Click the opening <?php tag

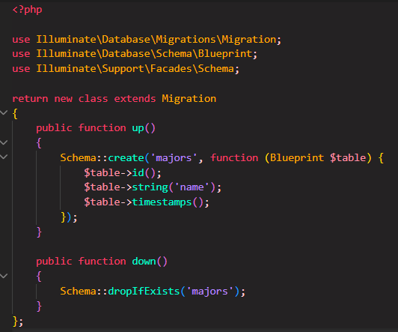(27, 10)
